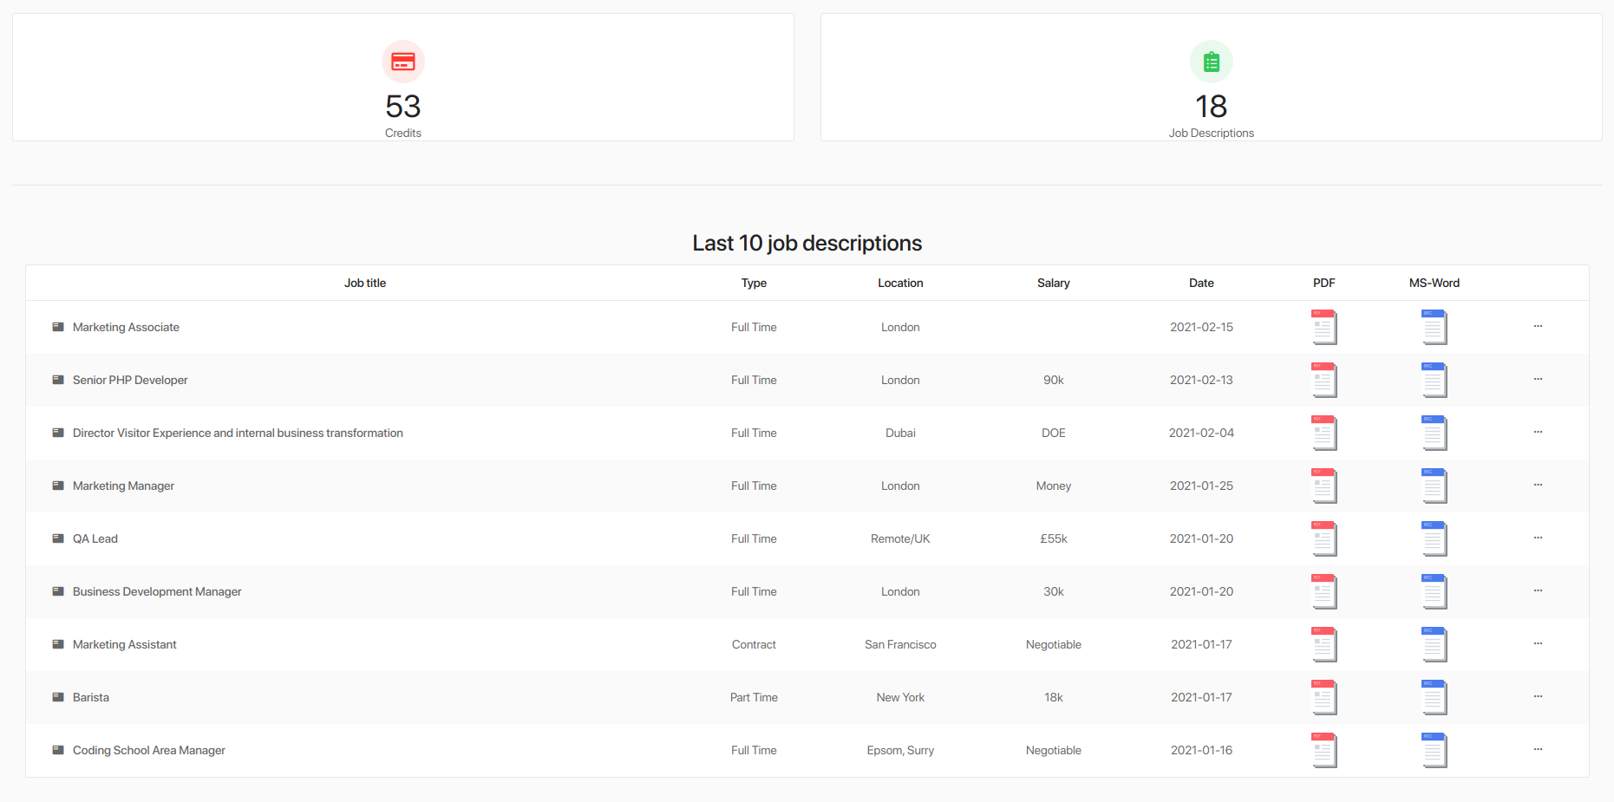Screen dimensions: 1614x802
Task: Click the green Job Descriptions clipboard icon
Action: coord(1211,62)
